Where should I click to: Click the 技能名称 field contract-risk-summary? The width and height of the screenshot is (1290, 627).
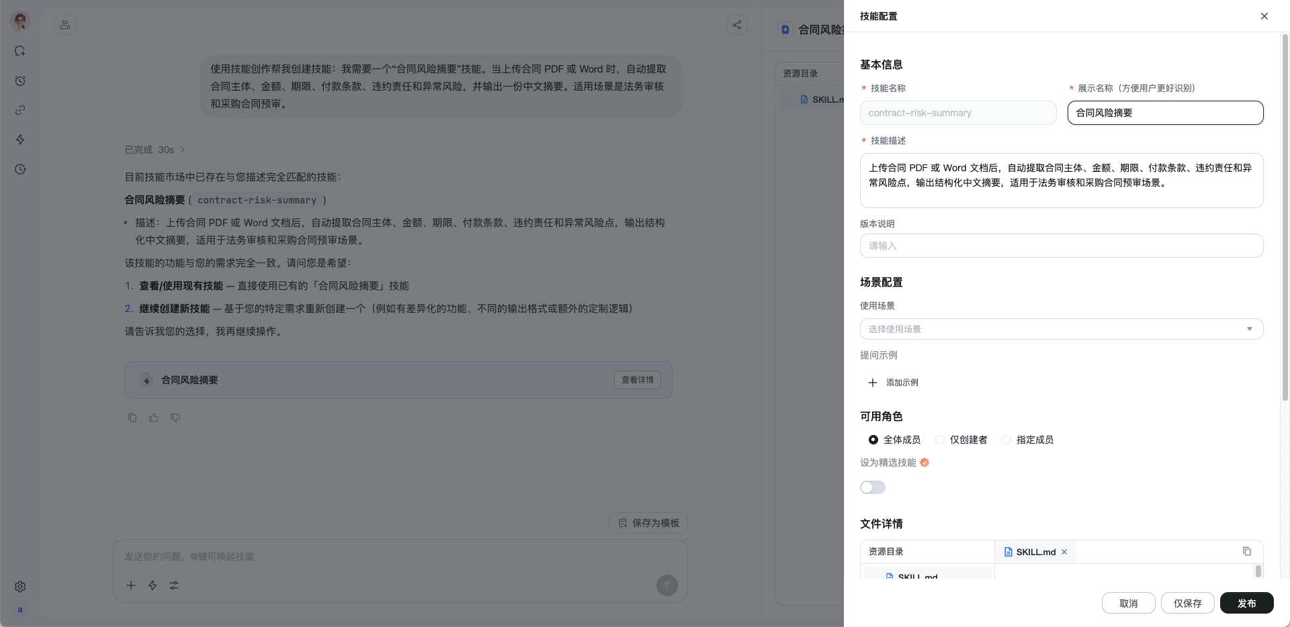tap(958, 113)
